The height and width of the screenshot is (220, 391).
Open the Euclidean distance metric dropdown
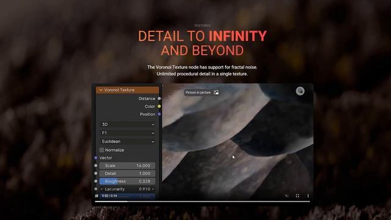pyautogui.click(x=128, y=141)
